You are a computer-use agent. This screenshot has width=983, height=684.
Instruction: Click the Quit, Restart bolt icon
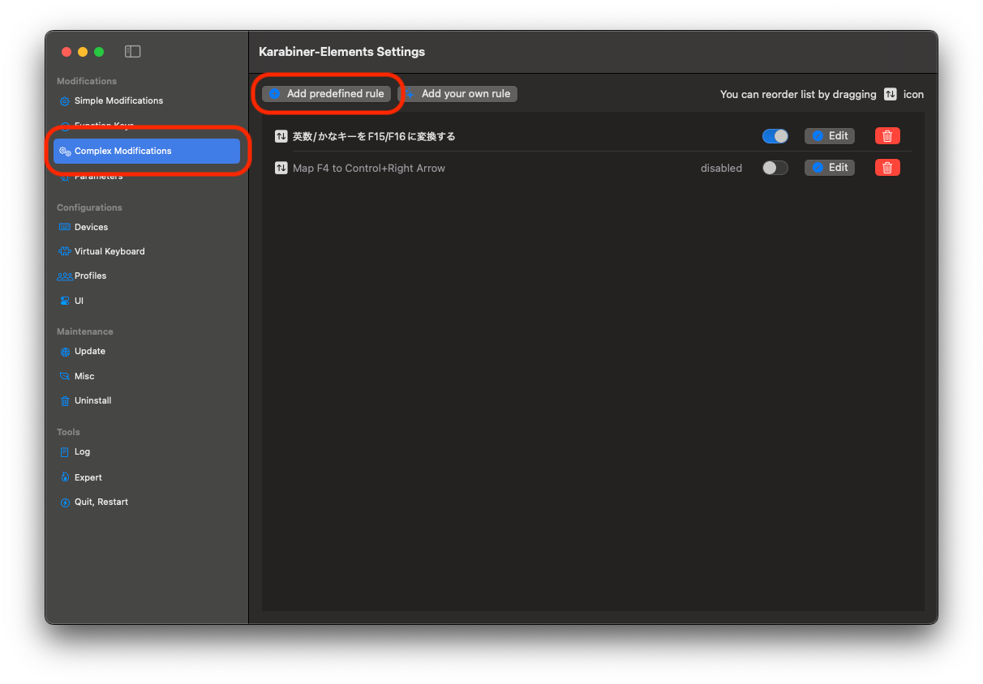(66, 502)
